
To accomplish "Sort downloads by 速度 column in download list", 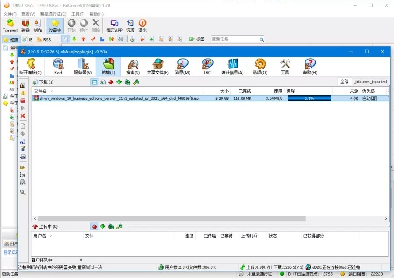I will 269,91.
